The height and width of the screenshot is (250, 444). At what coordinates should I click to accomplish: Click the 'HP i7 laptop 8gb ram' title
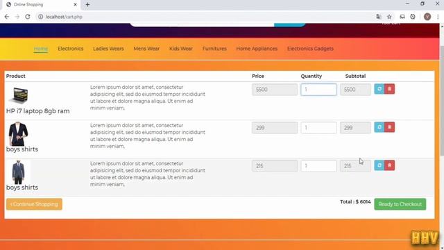[x=38, y=111]
